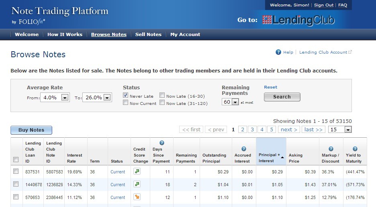Click green credit score arrow for loan 837531
This screenshot has height=207, width=376.
click(137, 171)
